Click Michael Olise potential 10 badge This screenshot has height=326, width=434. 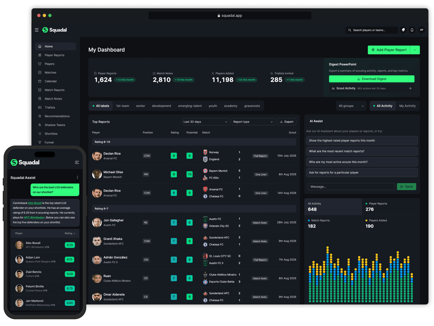[189, 174]
